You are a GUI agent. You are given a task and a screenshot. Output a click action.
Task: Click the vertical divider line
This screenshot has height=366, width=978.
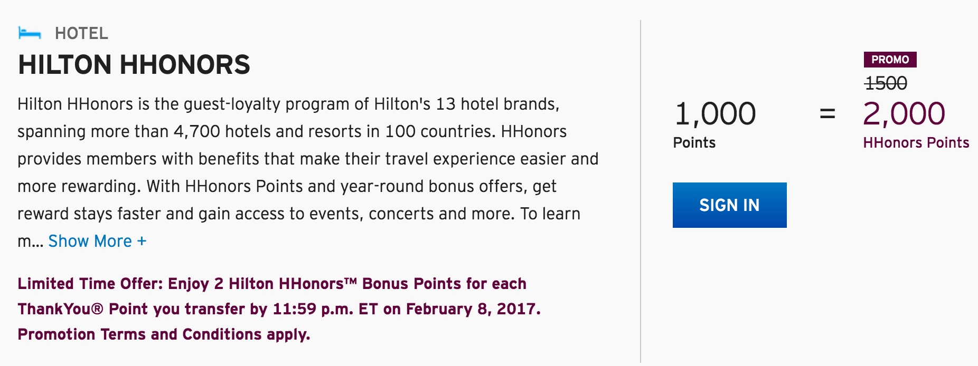click(641, 190)
